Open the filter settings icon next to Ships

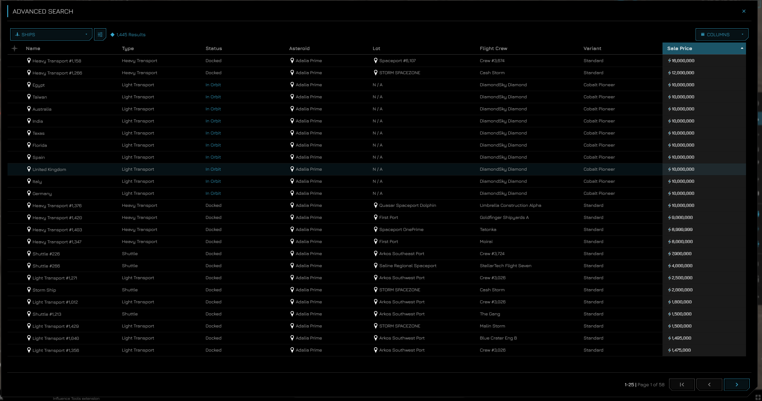[100, 34]
